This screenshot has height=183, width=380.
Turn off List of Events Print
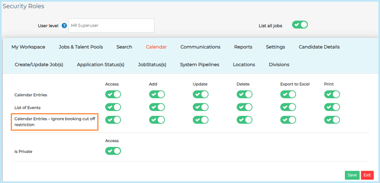point(332,107)
